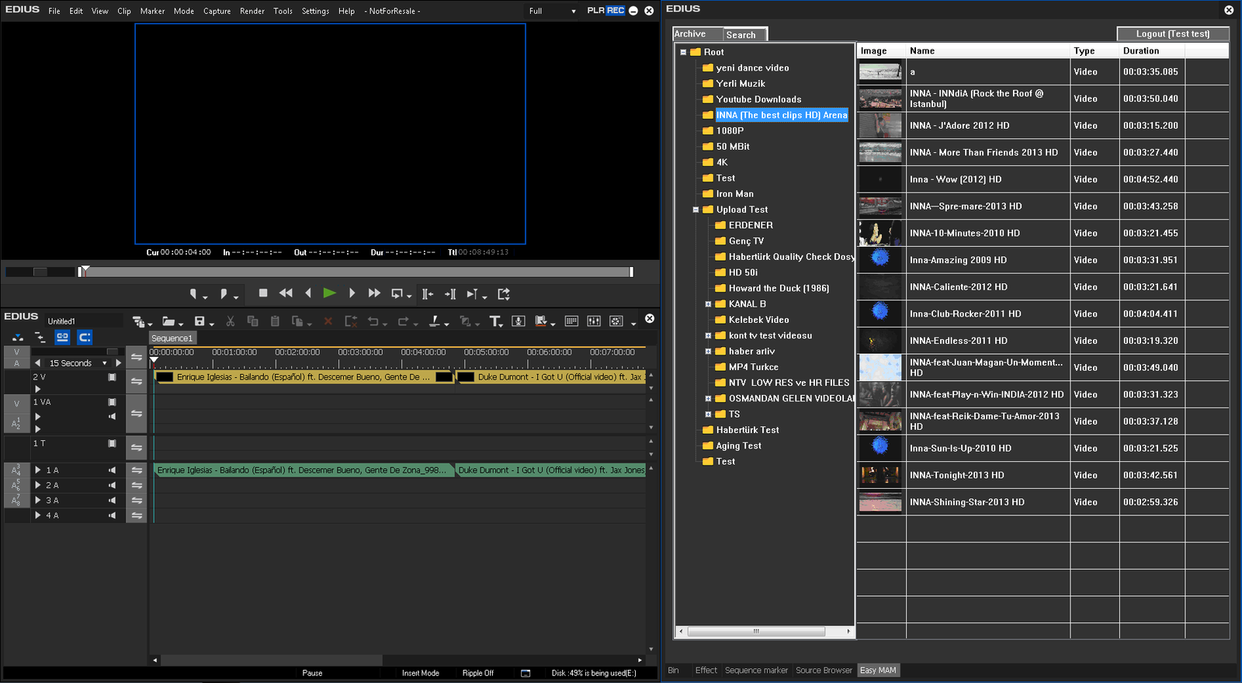Mute audio speaker on track 3 A

112,501
